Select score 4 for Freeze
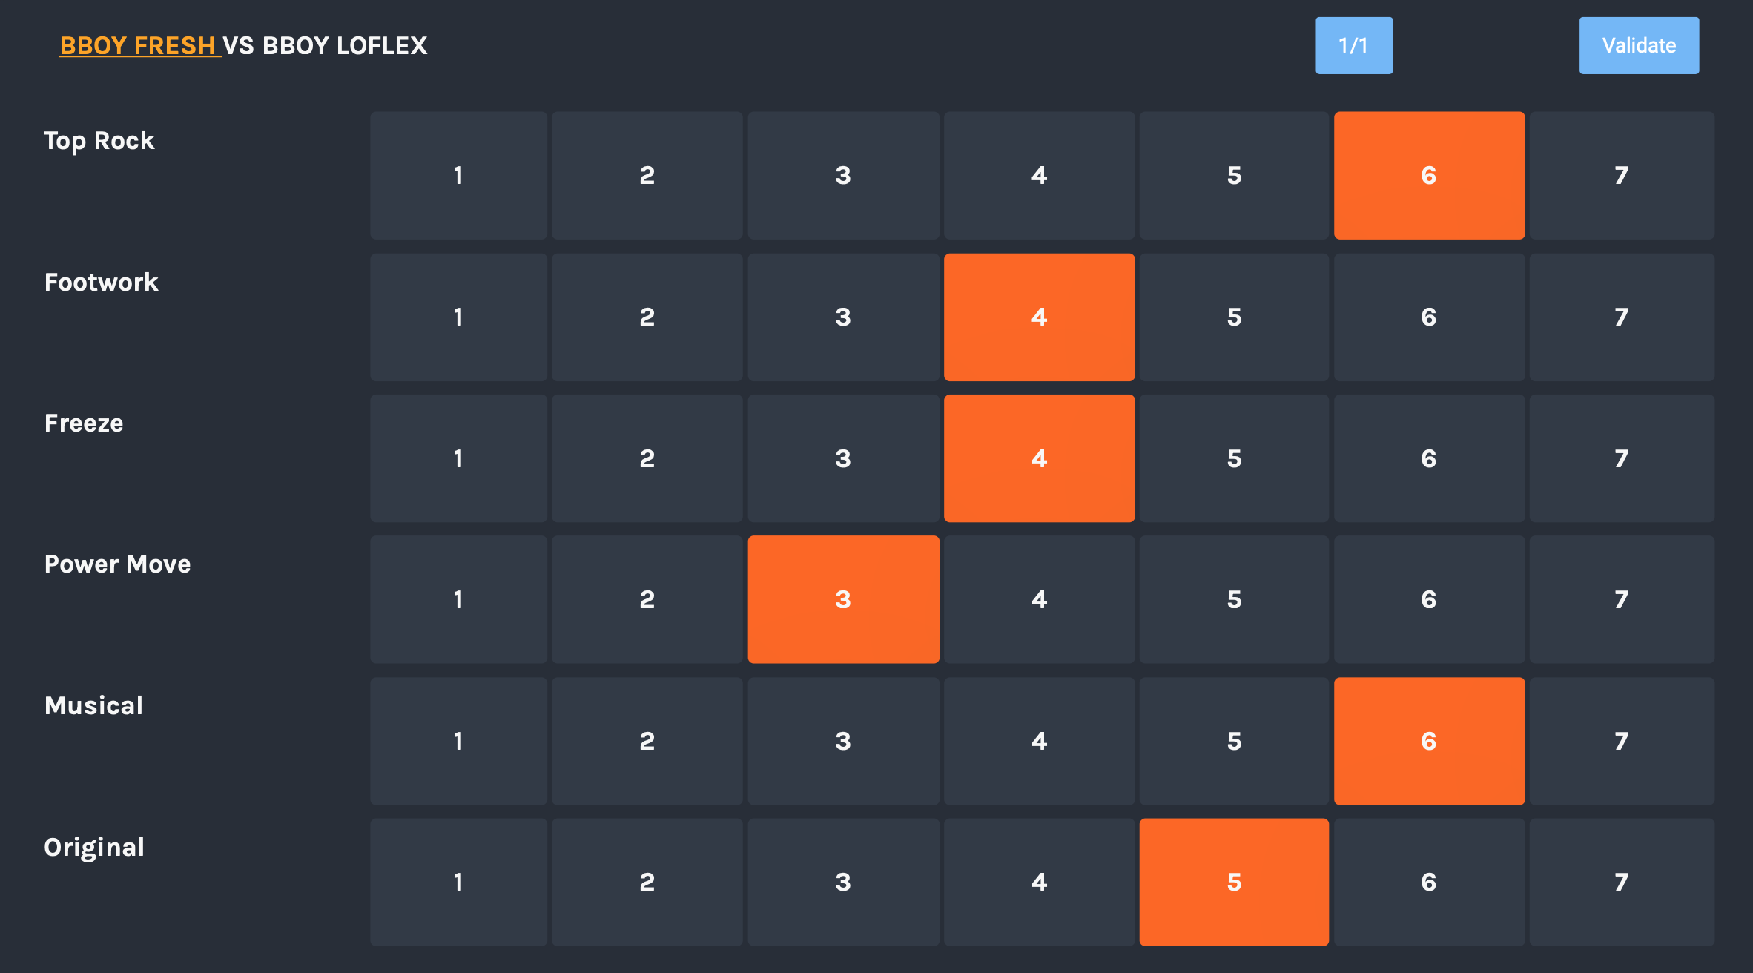1753x973 pixels. pyautogui.click(x=1039, y=458)
